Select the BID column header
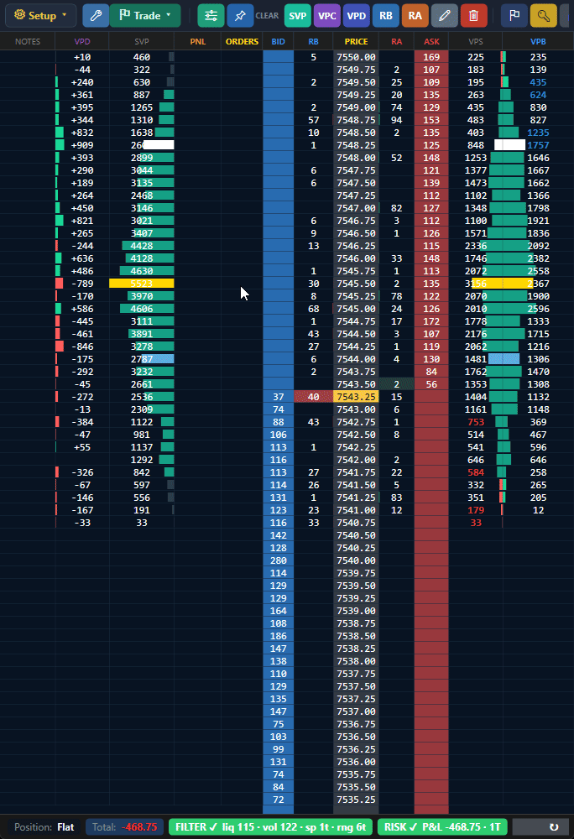The width and height of the screenshot is (574, 839). coord(278,41)
